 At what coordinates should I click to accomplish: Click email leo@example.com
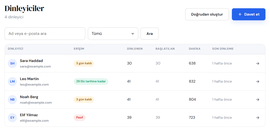click(x=34, y=85)
